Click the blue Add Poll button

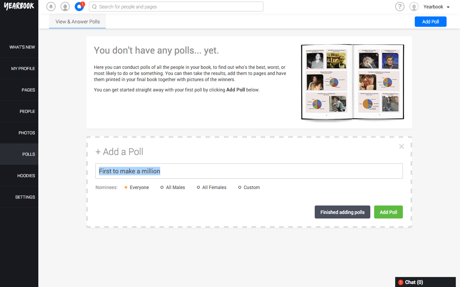coord(430,21)
